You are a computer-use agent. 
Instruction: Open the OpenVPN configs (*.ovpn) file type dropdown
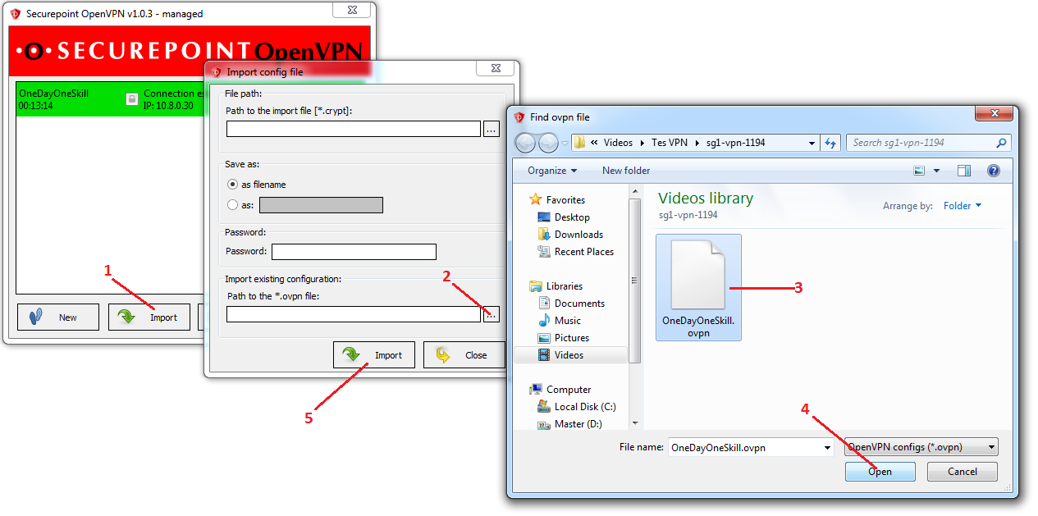click(x=921, y=447)
